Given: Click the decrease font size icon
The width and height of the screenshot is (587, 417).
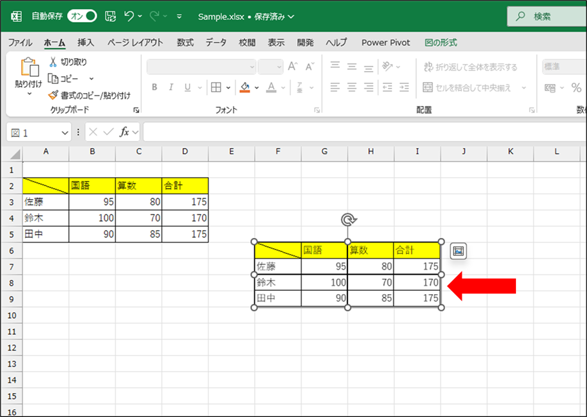Looking at the screenshot, I should tap(309, 67).
